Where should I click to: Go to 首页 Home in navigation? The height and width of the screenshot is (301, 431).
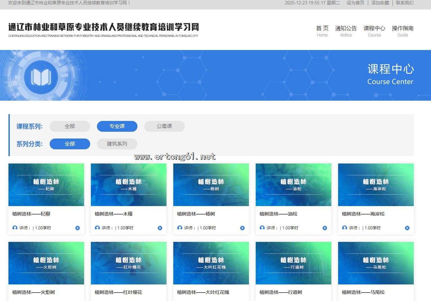pos(322,31)
